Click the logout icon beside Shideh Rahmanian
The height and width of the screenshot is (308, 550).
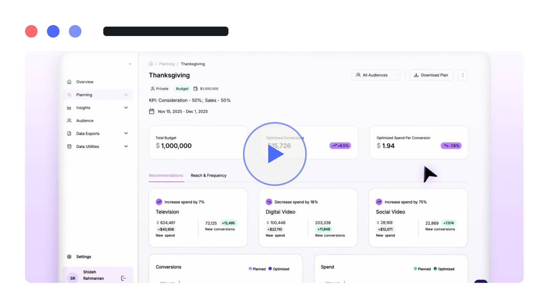[123, 278]
